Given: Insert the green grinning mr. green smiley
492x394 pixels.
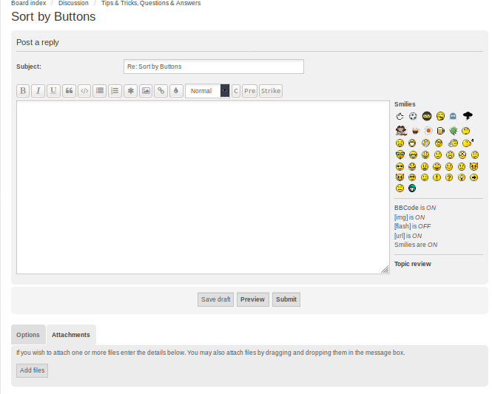Looking at the screenshot, I should pyautogui.click(x=412, y=188).
